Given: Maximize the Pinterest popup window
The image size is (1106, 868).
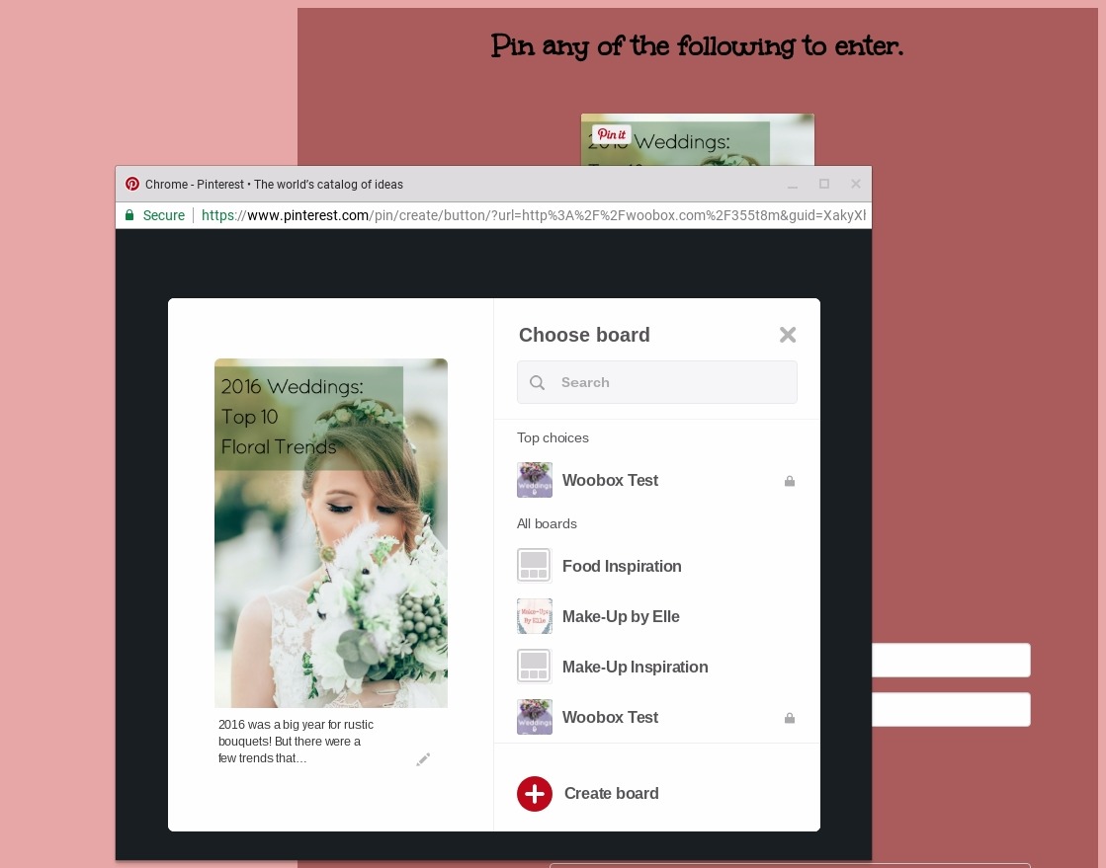Looking at the screenshot, I should point(824,184).
